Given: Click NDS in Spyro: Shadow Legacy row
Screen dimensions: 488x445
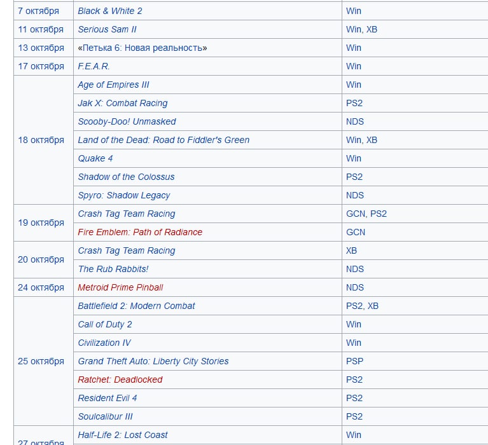Looking at the screenshot, I should point(355,195).
